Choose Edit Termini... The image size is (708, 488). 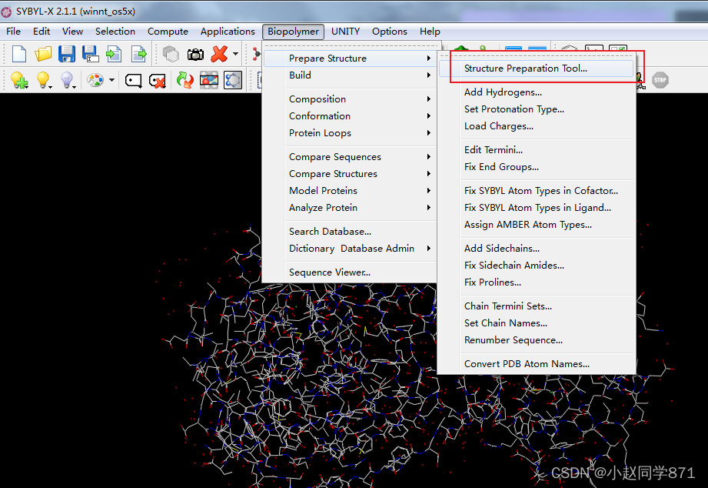[x=537, y=149]
